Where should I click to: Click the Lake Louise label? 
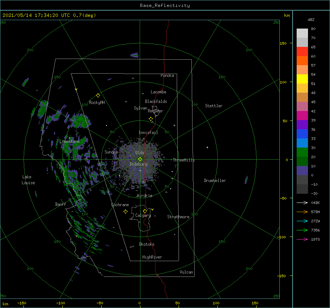point(28,180)
